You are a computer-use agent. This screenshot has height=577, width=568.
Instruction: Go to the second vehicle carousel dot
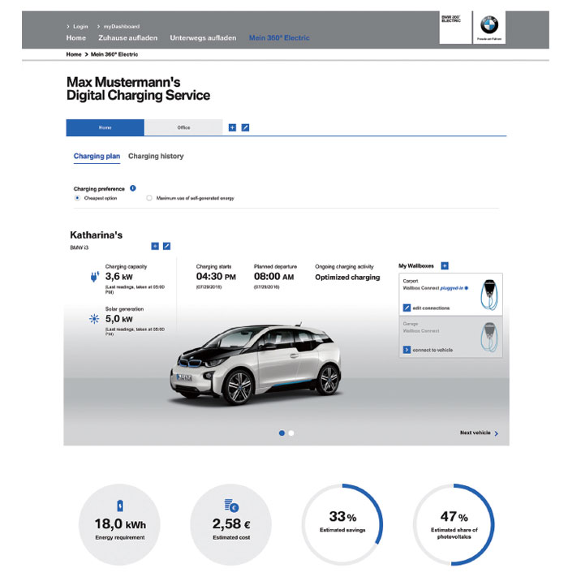(291, 433)
